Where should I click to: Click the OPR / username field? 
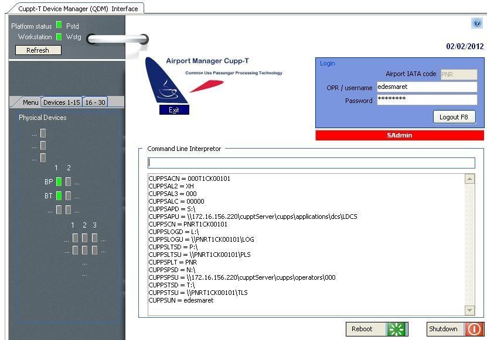[426, 87]
